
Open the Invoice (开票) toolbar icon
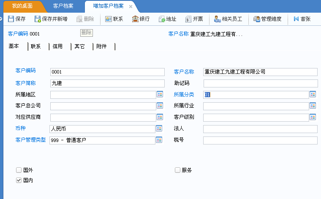[x=188, y=19]
